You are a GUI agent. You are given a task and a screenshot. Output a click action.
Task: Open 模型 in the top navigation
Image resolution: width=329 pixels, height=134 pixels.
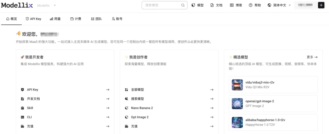point(197,5)
